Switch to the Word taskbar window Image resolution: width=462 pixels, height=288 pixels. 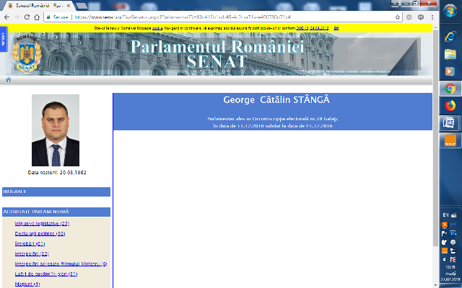[x=449, y=123]
